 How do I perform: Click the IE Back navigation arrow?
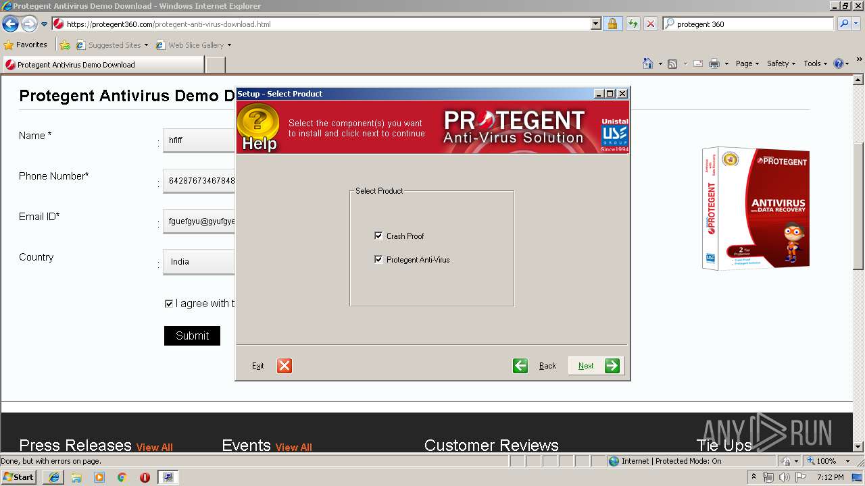[10, 24]
